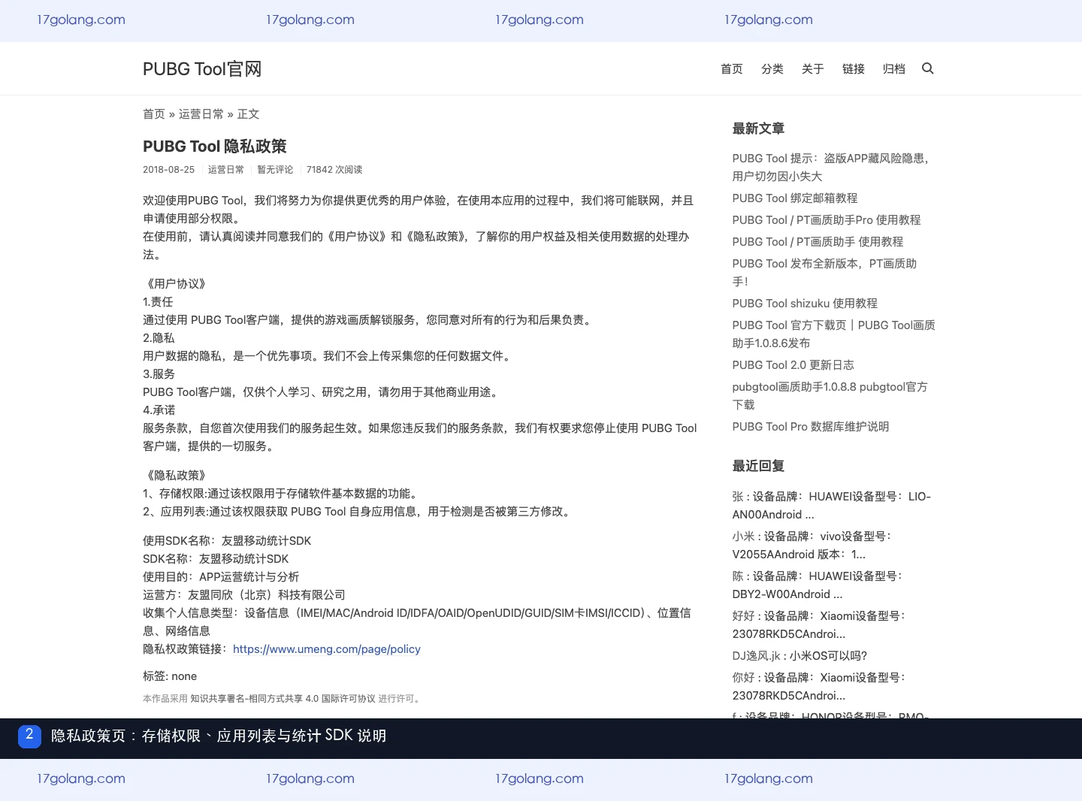
Task: Open 小米's recent reply about vivo V2055A
Action: 812,546
